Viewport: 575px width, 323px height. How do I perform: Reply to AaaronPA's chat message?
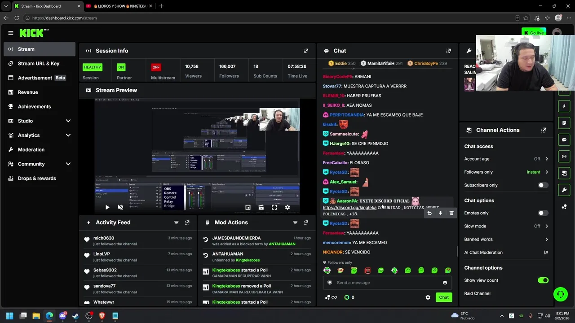429,213
